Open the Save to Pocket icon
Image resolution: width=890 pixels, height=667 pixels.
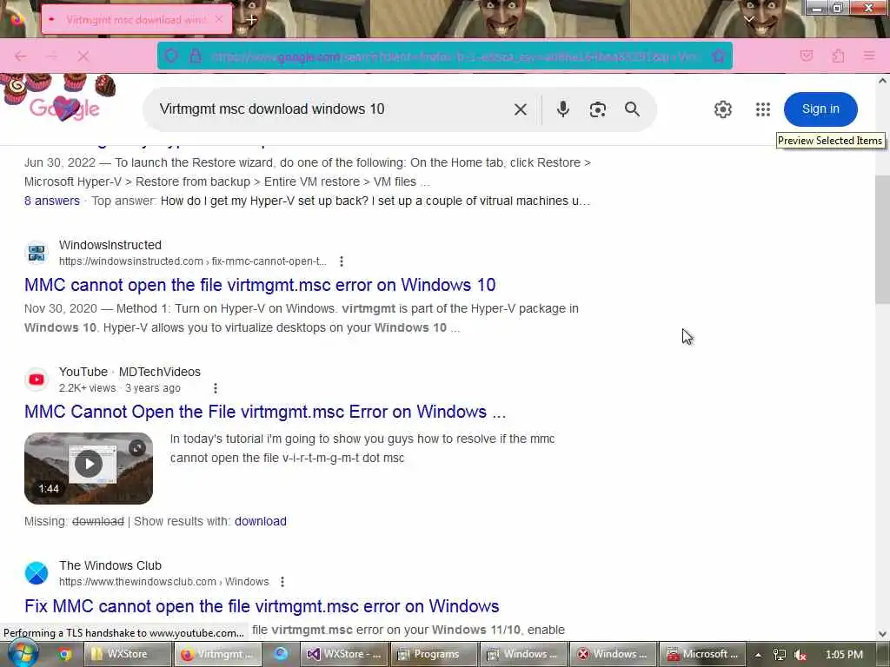coord(806,56)
